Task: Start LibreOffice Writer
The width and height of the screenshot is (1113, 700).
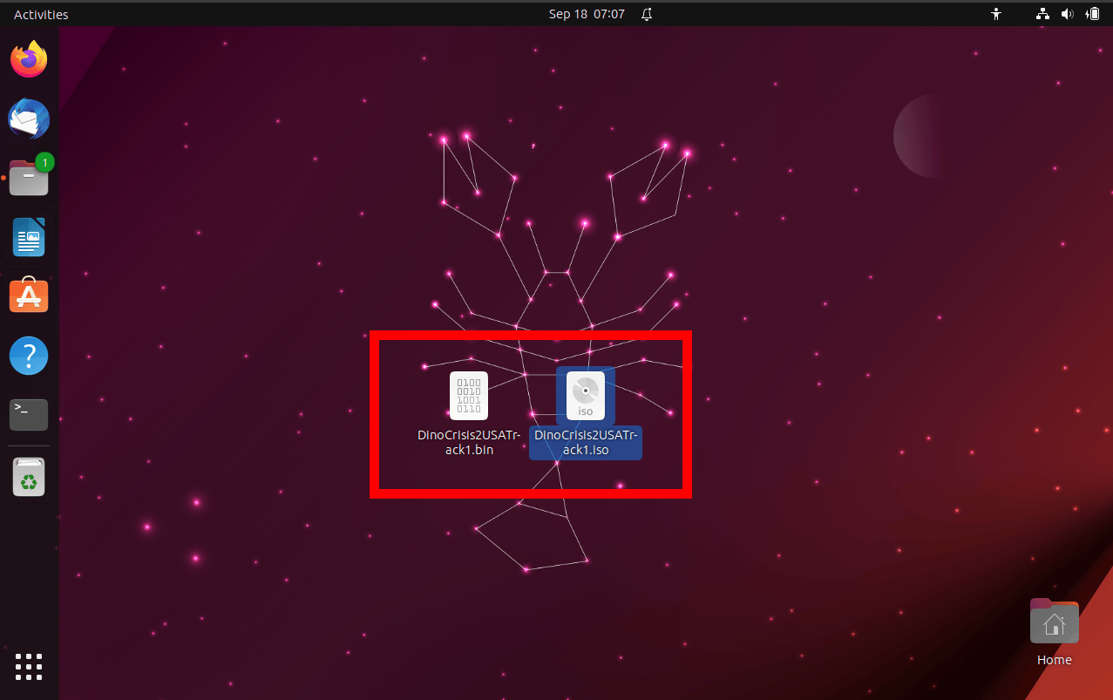Action: (29, 236)
